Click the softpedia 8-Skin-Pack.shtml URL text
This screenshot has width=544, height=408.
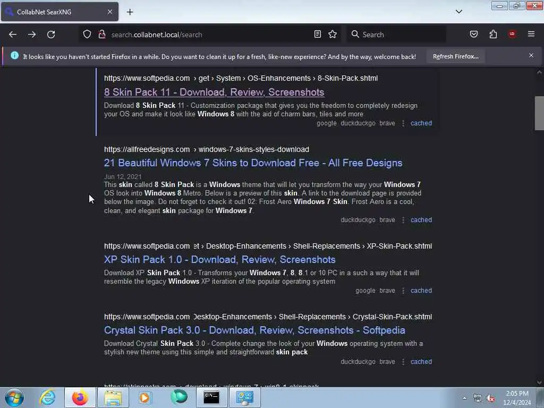pos(241,79)
